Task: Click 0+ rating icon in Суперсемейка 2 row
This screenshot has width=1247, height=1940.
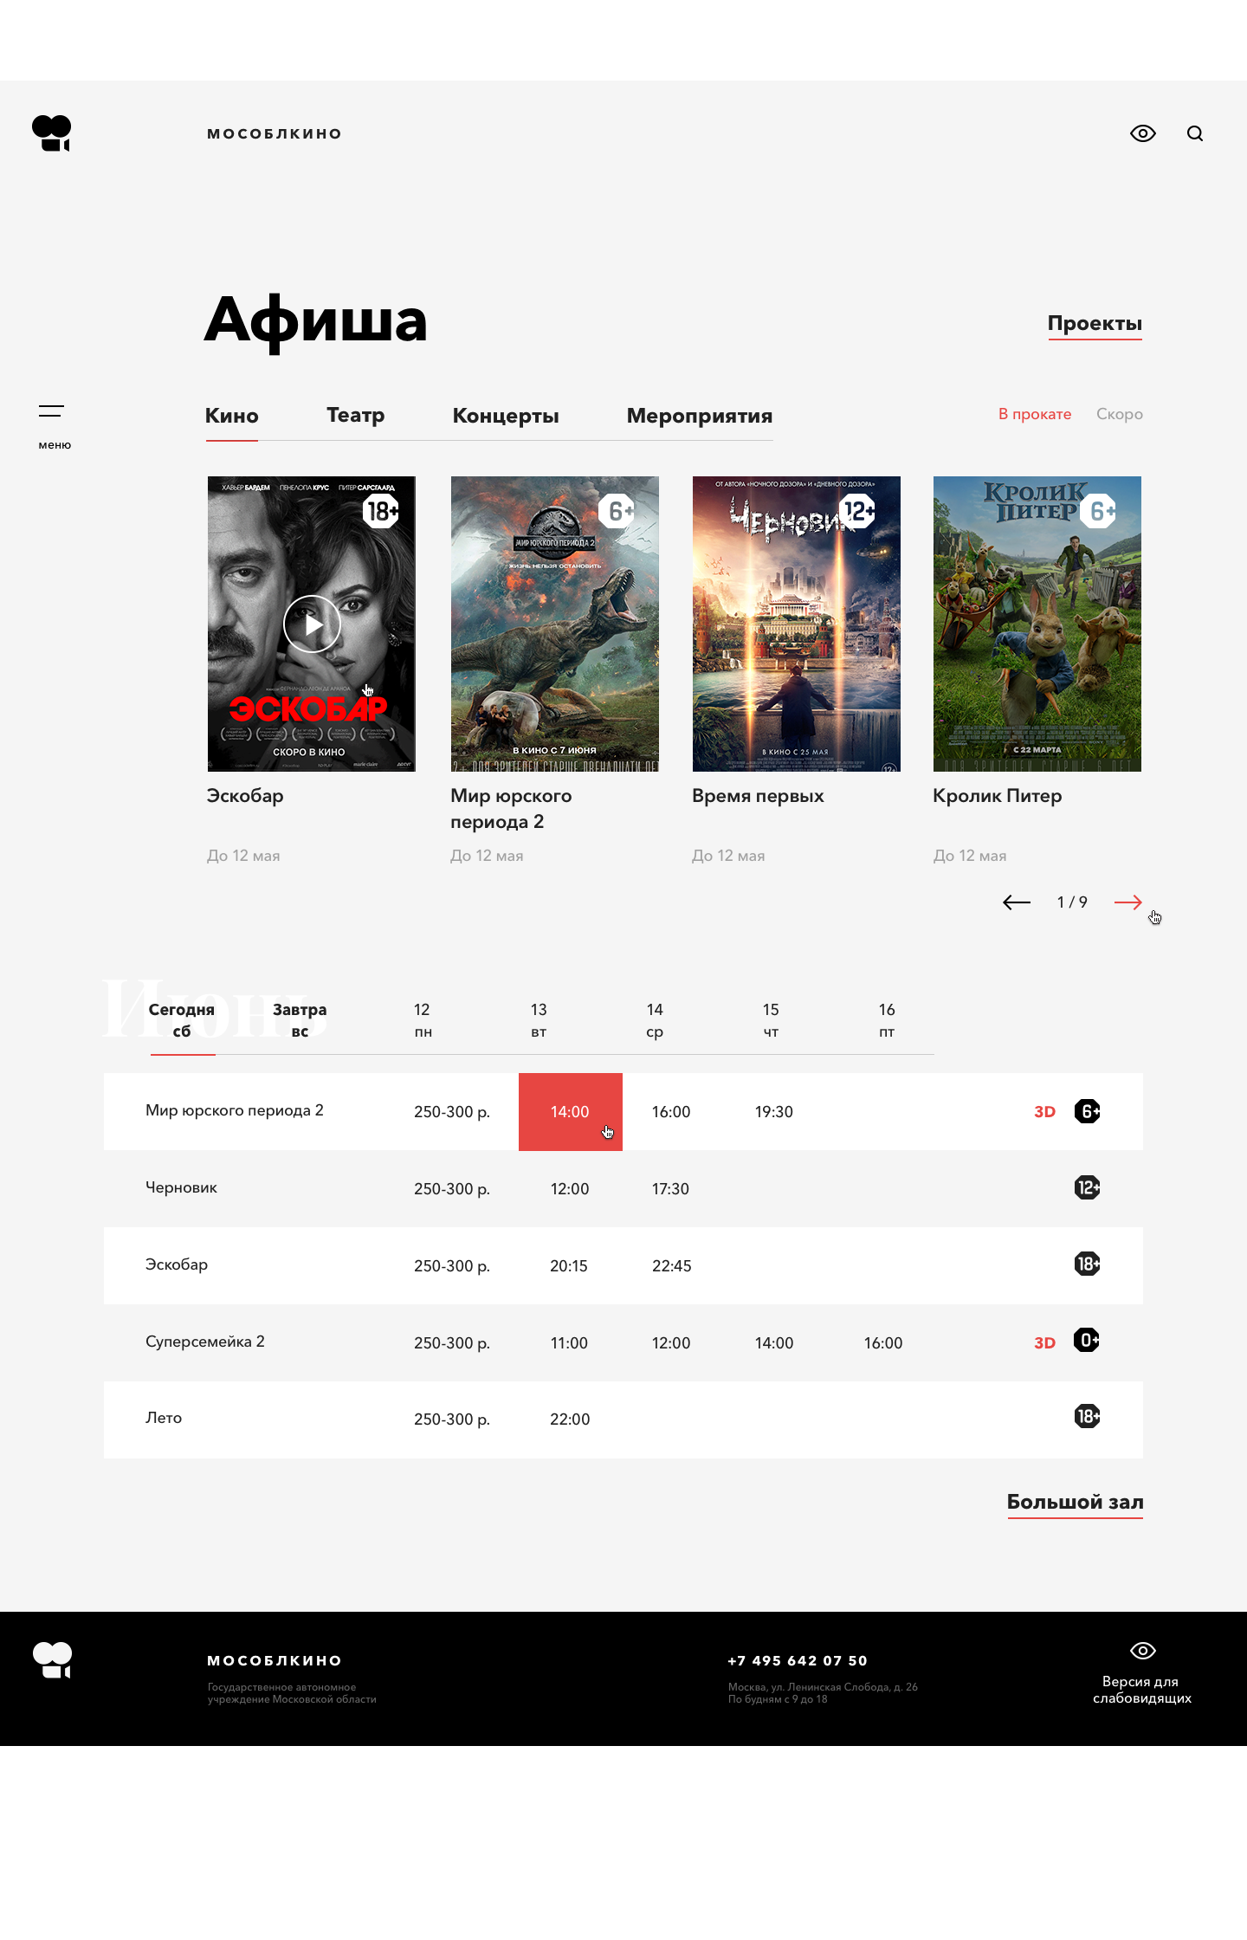Action: [x=1088, y=1341]
